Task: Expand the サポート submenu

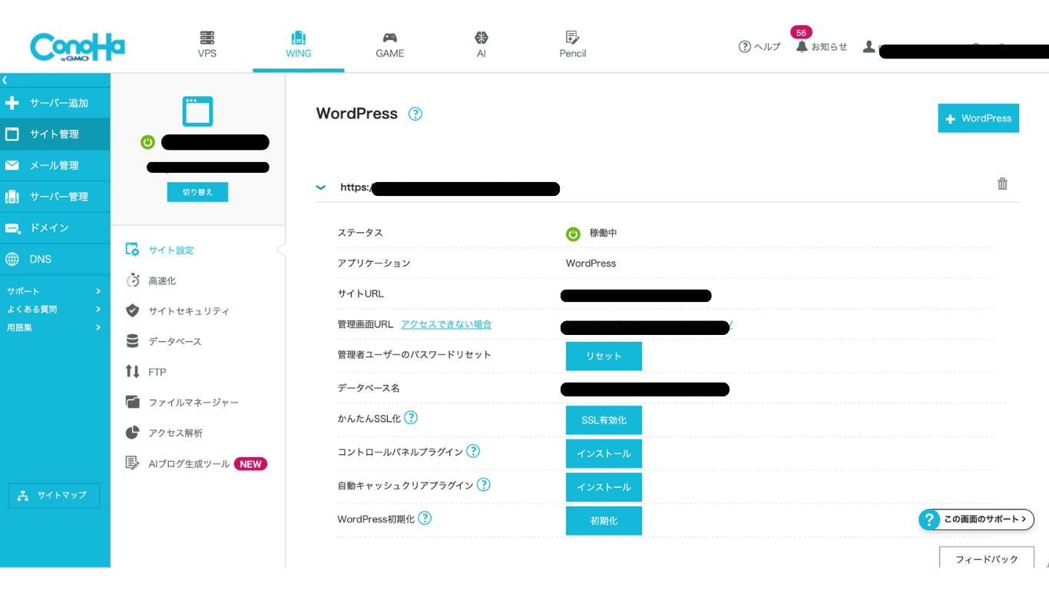Action: pyautogui.click(x=54, y=291)
